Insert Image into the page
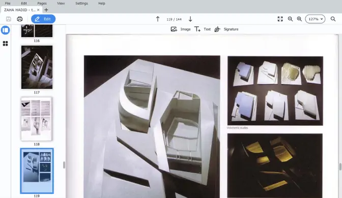 (x=181, y=29)
